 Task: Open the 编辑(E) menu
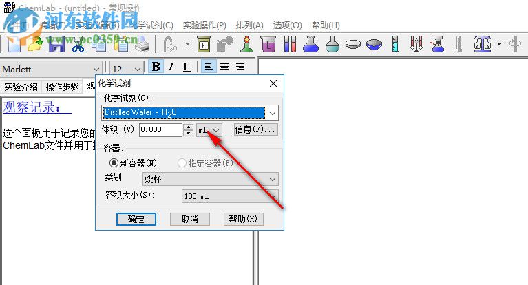click(52, 25)
